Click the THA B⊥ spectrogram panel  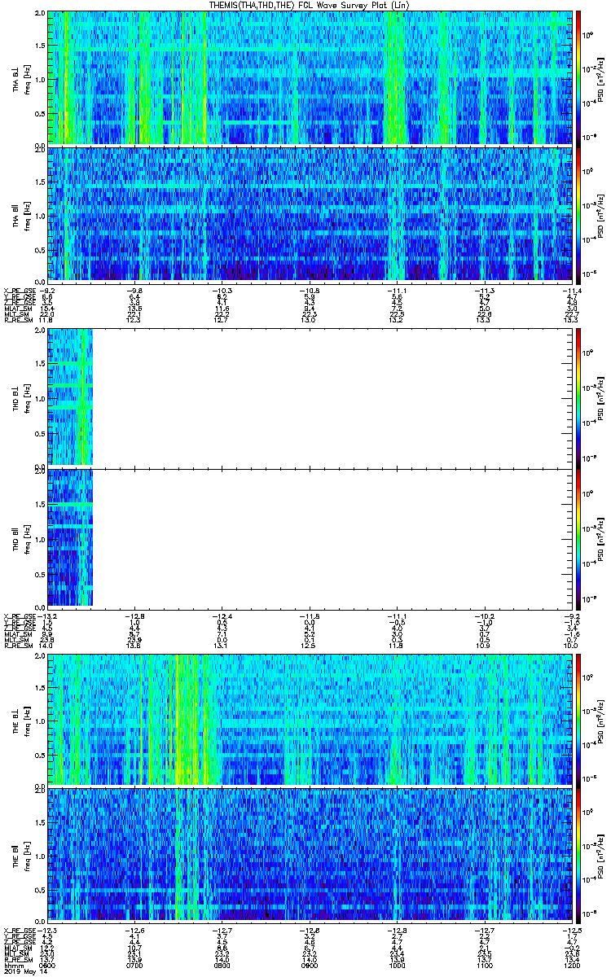(x=309, y=77)
